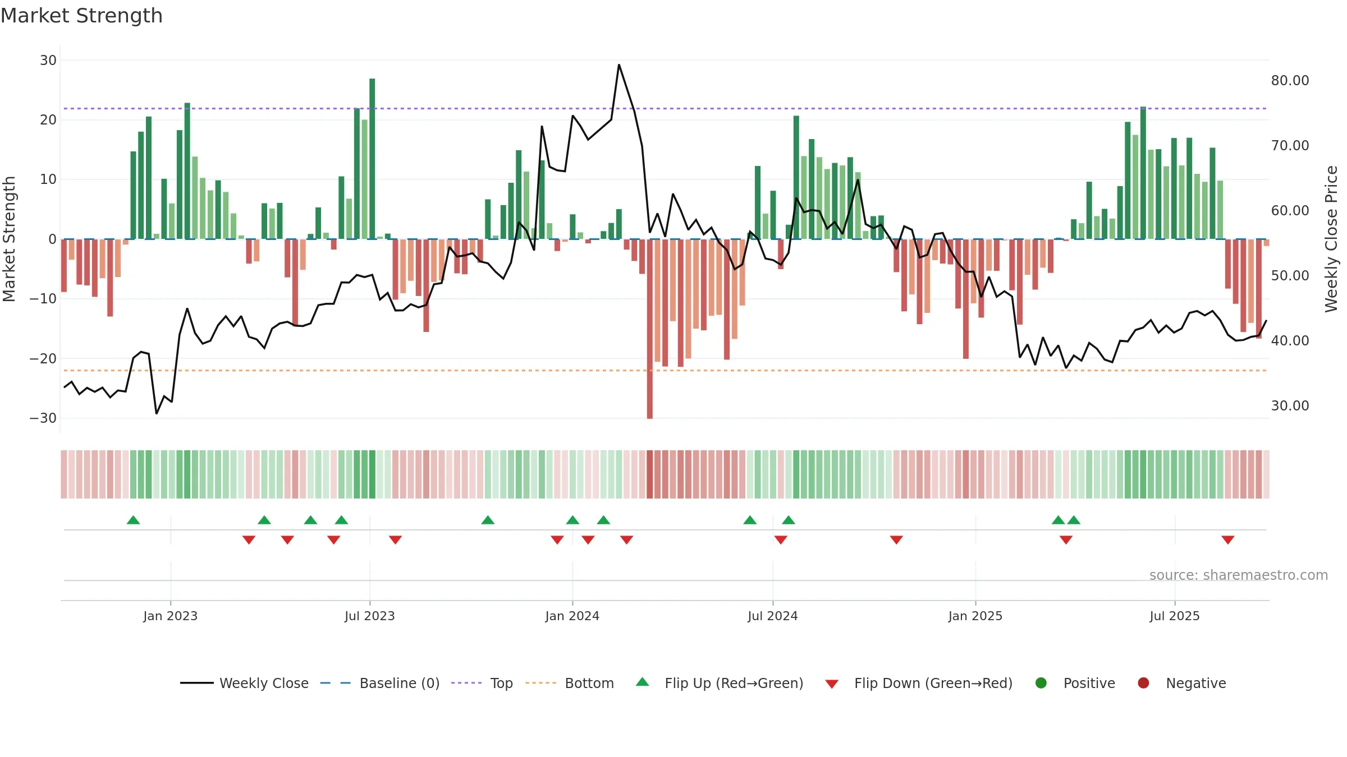Click the orange dotted Bottom threshold line
1347x757 pixels.
click(665, 370)
